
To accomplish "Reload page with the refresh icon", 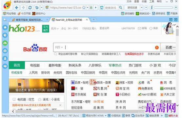I will pyautogui.click(x=30, y=8).
